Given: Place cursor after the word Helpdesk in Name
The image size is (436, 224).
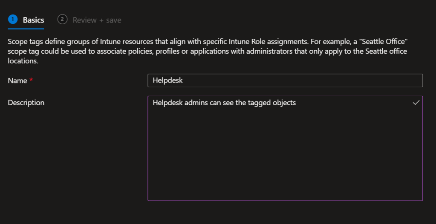Looking at the screenshot, I should coord(183,80).
